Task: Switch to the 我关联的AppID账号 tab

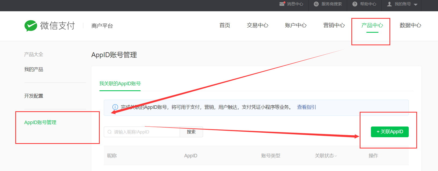Action: [x=120, y=84]
